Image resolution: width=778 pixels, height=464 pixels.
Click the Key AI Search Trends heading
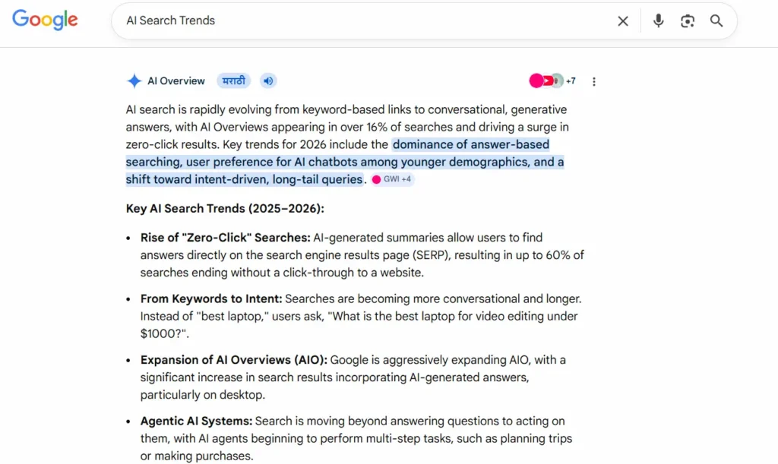click(x=225, y=209)
